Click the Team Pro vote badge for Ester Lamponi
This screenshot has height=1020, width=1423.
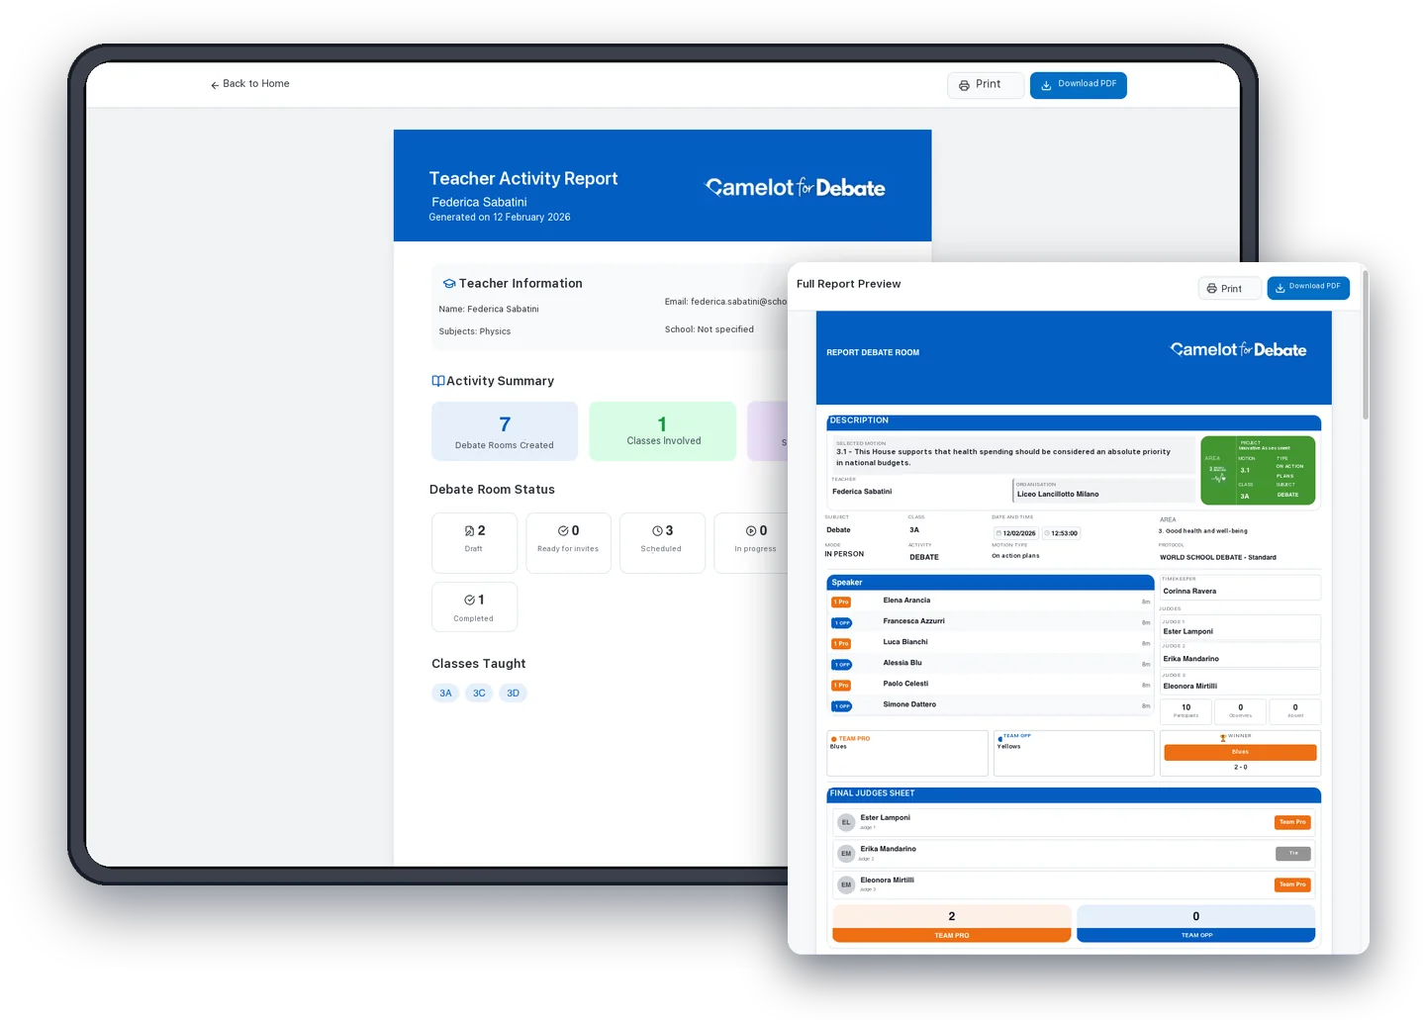point(1292,822)
